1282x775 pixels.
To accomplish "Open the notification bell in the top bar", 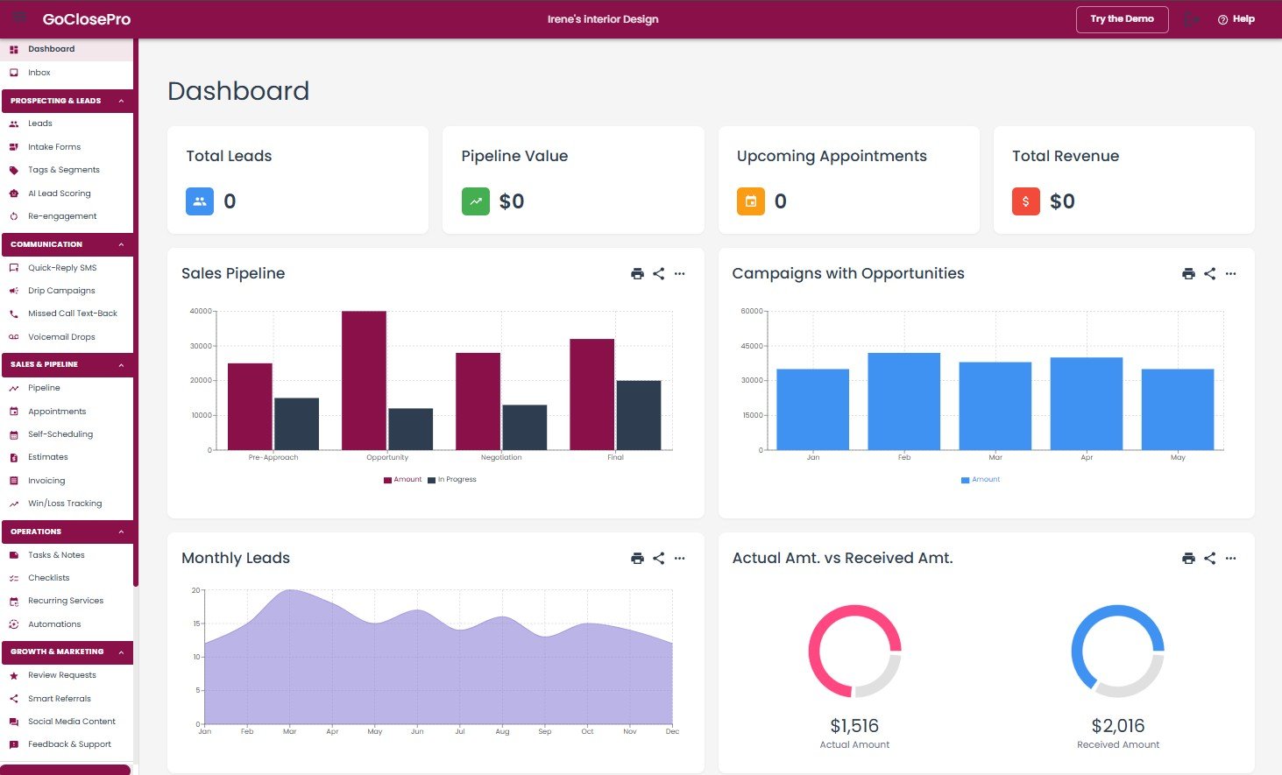I will [1191, 18].
